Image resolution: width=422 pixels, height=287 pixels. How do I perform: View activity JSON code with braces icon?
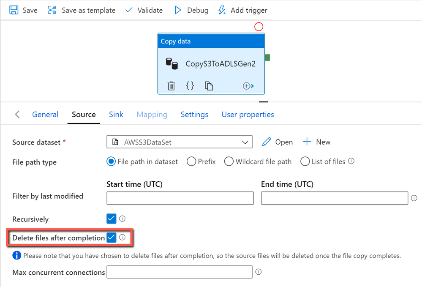click(190, 86)
